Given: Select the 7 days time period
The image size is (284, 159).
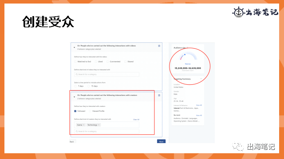Looking at the screenshot, I should 75,86.
